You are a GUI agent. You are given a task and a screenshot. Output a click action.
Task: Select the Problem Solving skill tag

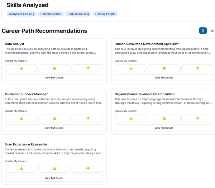pos(78,14)
